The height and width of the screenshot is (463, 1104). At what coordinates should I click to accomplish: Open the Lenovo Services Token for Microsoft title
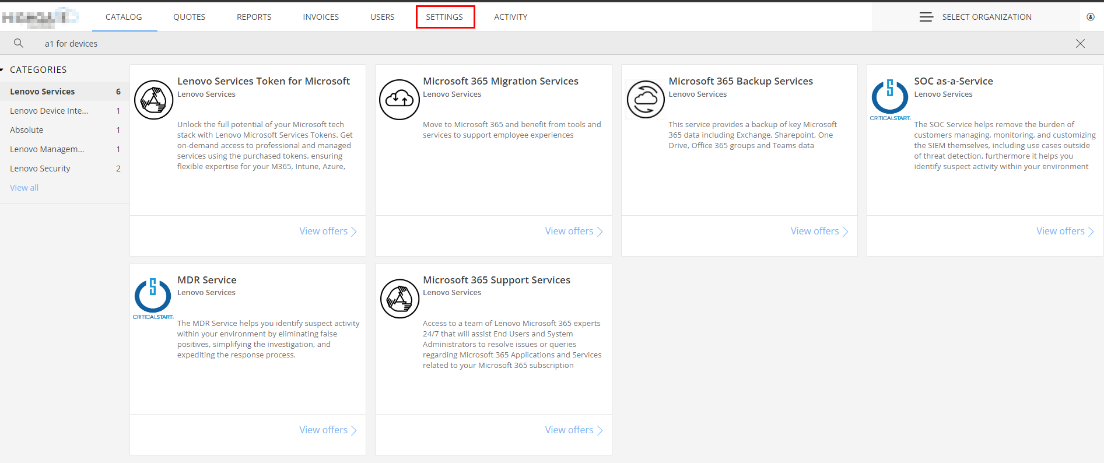tap(264, 81)
